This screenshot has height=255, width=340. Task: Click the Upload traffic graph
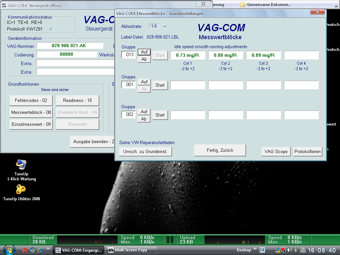pos(235,240)
